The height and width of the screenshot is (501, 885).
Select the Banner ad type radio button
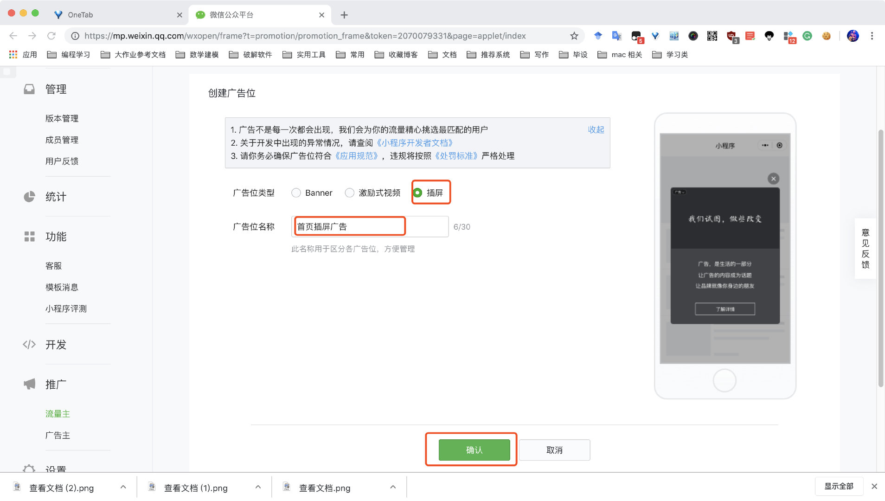click(296, 193)
